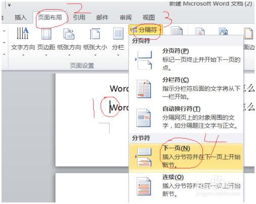The height and width of the screenshot is (204, 256).
Task: Click the second line of document text
Action: (x=119, y=108)
